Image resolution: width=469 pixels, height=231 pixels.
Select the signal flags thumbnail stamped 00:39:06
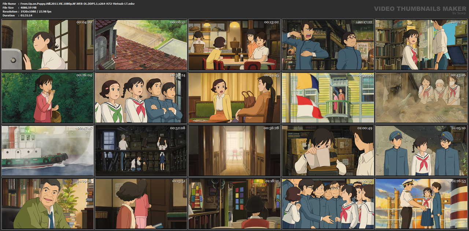[x=328, y=98]
